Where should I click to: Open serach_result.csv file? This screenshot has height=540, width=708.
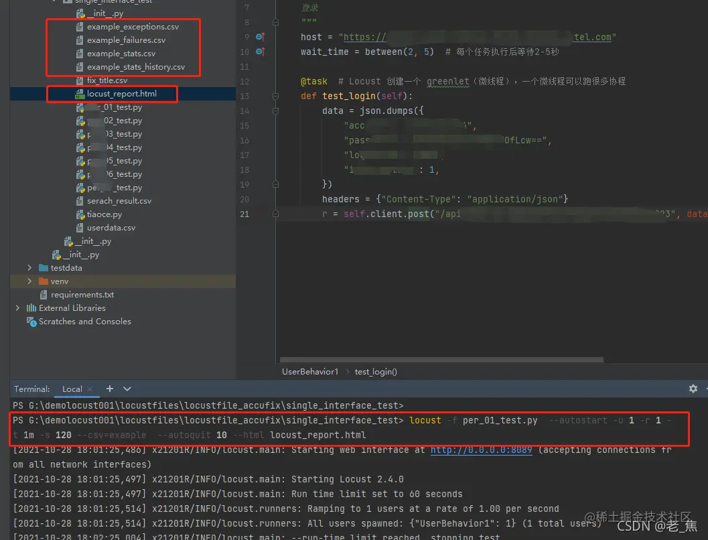click(x=119, y=201)
